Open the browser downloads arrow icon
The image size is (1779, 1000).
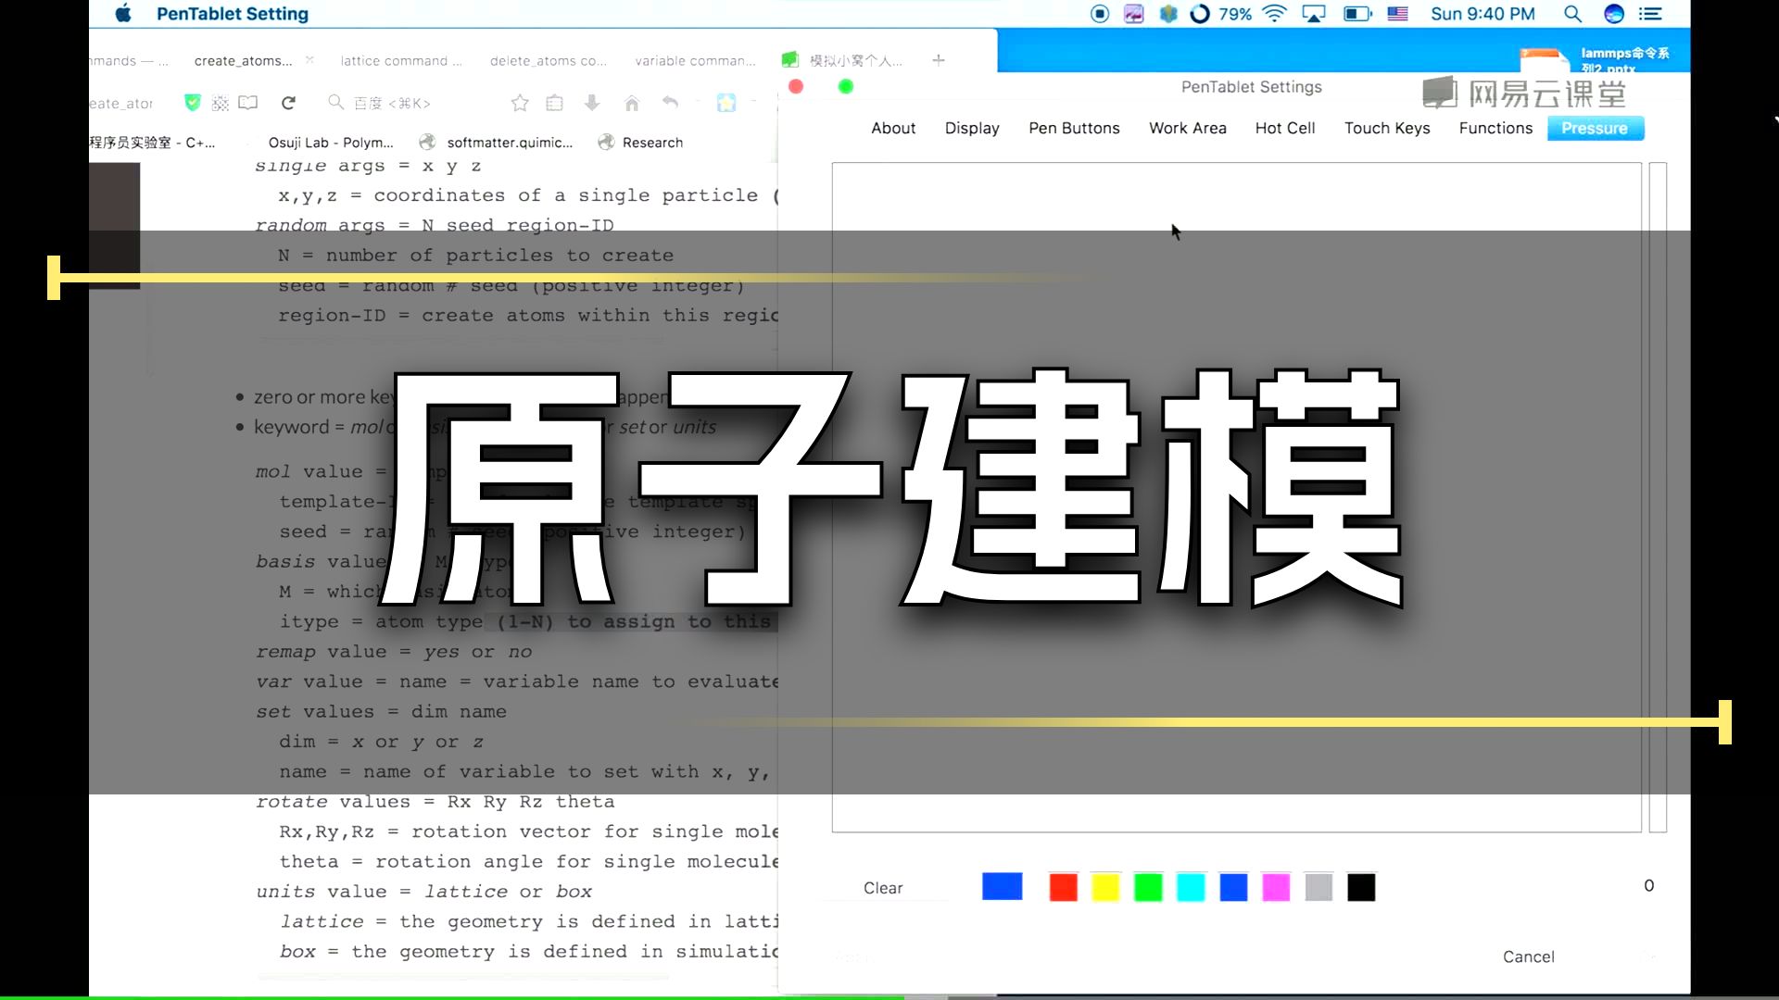[592, 103]
